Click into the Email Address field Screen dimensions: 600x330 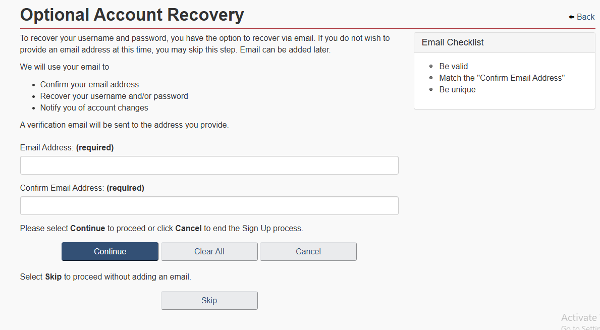[x=209, y=166]
